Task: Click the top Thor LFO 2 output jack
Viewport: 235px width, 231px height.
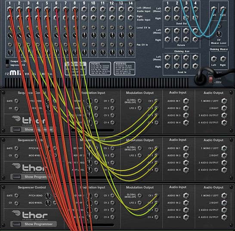Action: tap(140, 108)
